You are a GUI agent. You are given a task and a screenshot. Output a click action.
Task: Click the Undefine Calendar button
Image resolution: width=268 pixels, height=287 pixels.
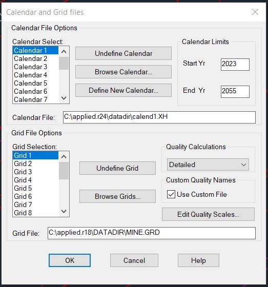[x=123, y=53]
